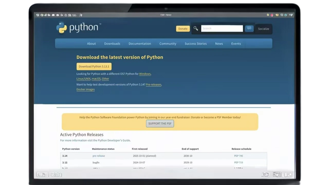Click the GO search button
Viewport: 329px width, 185px height.
click(249, 28)
